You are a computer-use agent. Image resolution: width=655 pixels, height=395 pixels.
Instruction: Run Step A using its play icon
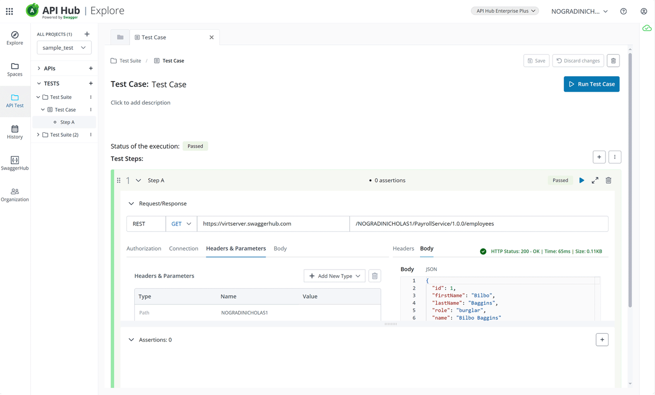point(581,180)
